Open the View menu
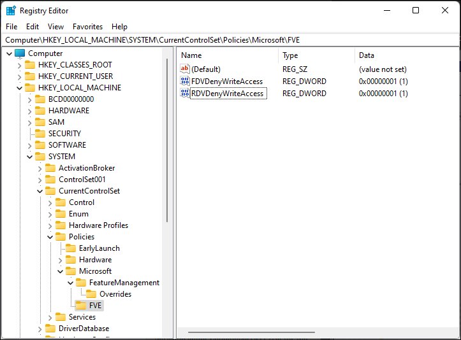Screen dimensions: 461x340 (x=55, y=27)
